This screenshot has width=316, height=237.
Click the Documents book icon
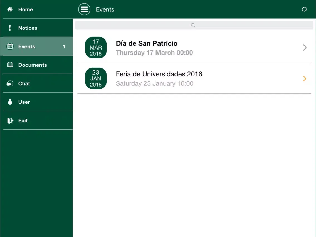coord(10,65)
